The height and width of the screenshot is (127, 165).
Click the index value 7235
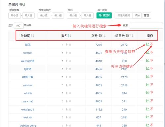coord(99,45)
